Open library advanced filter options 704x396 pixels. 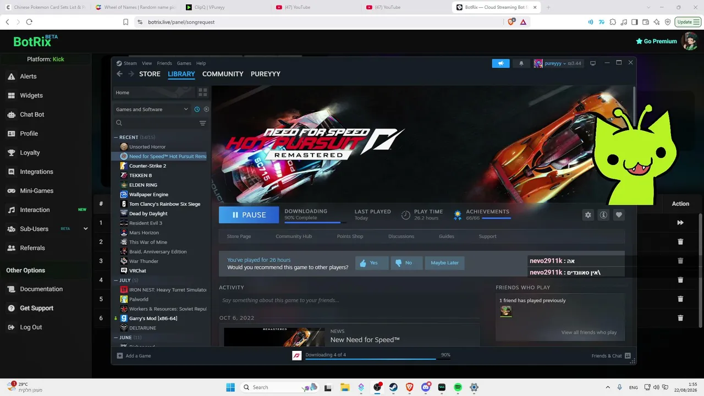pyautogui.click(x=202, y=123)
